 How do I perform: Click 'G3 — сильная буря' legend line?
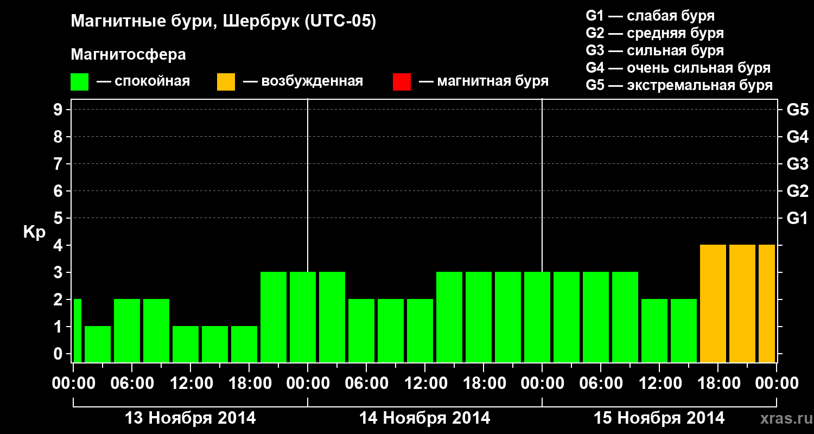[654, 50]
